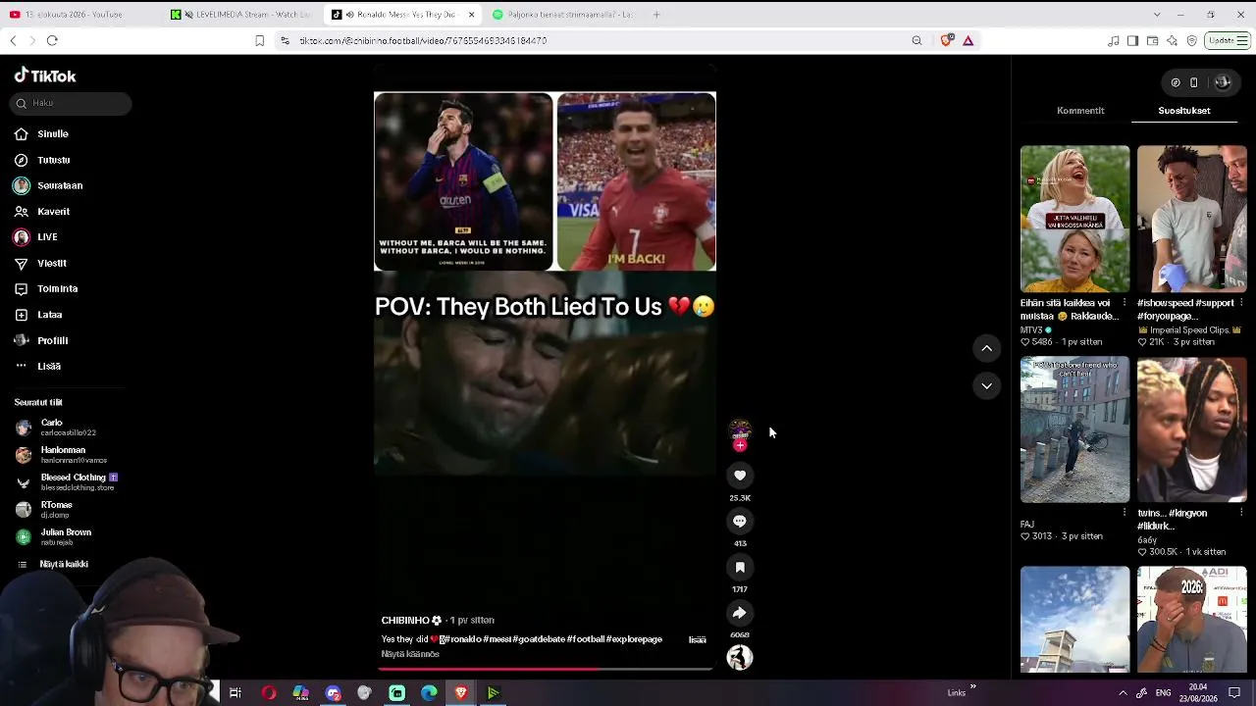Bookmark the video to favorites
The image size is (1256, 706).
coord(740,567)
